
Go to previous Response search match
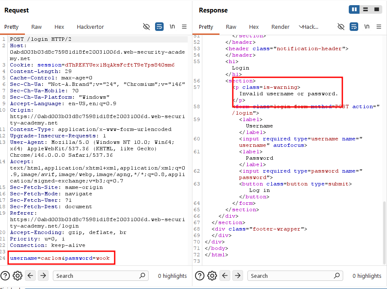pos(225,275)
